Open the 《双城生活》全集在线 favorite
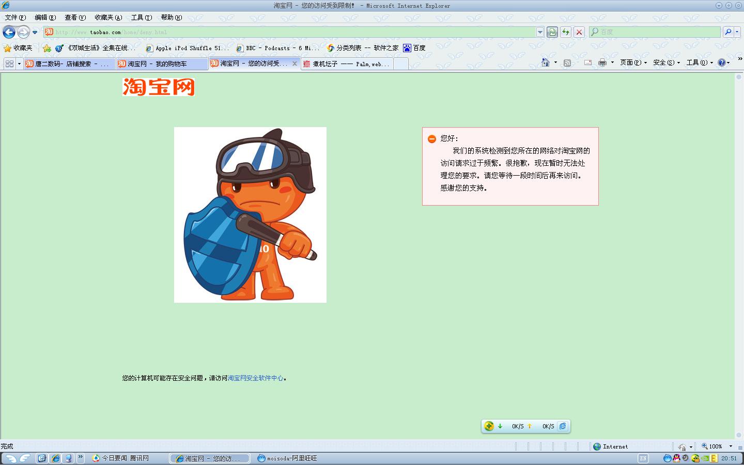The width and height of the screenshot is (744, 465). (x=96, y=48)
